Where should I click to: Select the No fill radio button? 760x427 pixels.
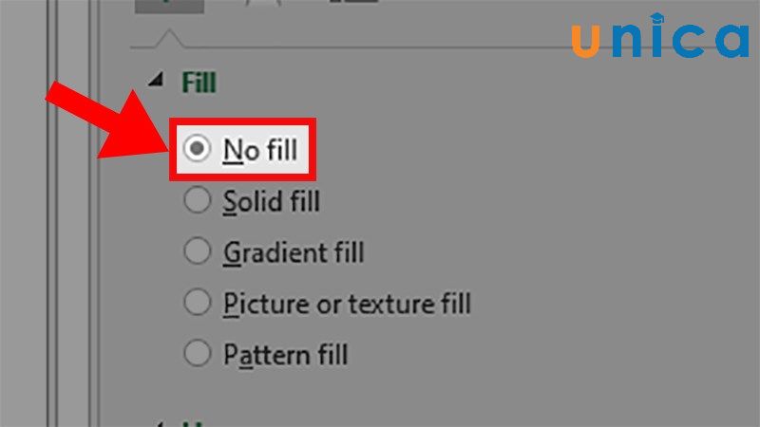click(x=197, y=149)
